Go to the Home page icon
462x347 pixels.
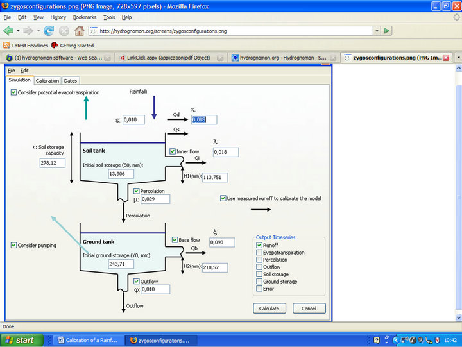tap(79, 30)
